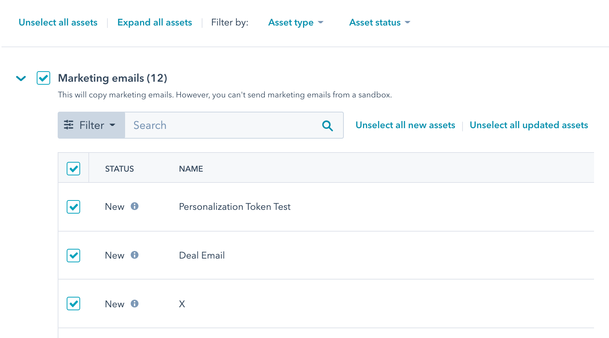The image size is (609, 338).
Task: Click New status in Deal Email row
Action: tap(115, 256)
